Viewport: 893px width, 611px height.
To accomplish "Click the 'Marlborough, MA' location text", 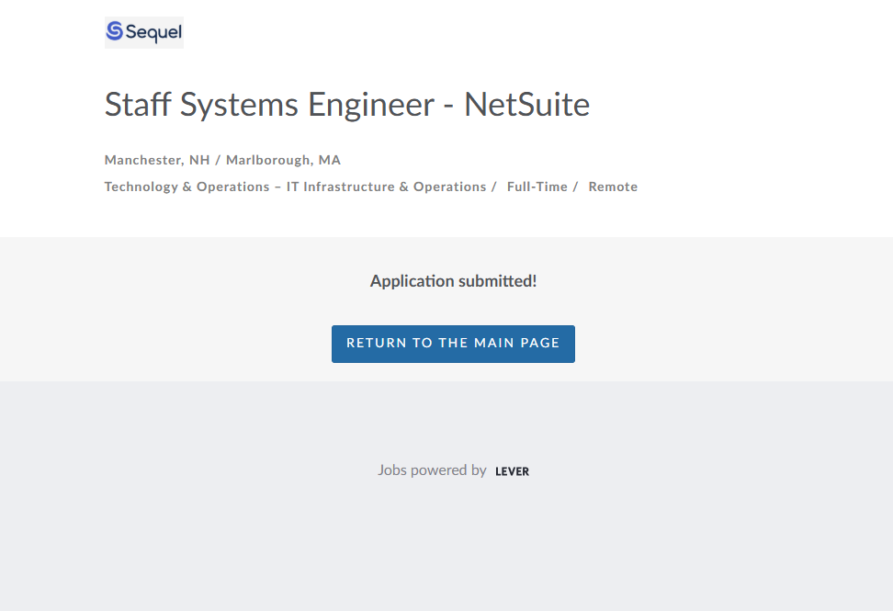I will pyautogui.click(x=283, y=160).
